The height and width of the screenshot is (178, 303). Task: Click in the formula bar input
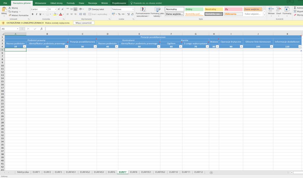click(174, 29)
